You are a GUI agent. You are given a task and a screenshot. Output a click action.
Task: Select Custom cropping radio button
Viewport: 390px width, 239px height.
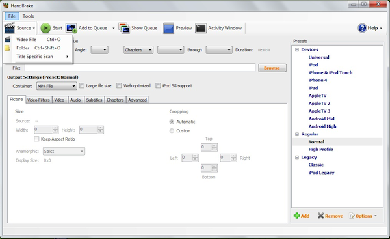172,131
